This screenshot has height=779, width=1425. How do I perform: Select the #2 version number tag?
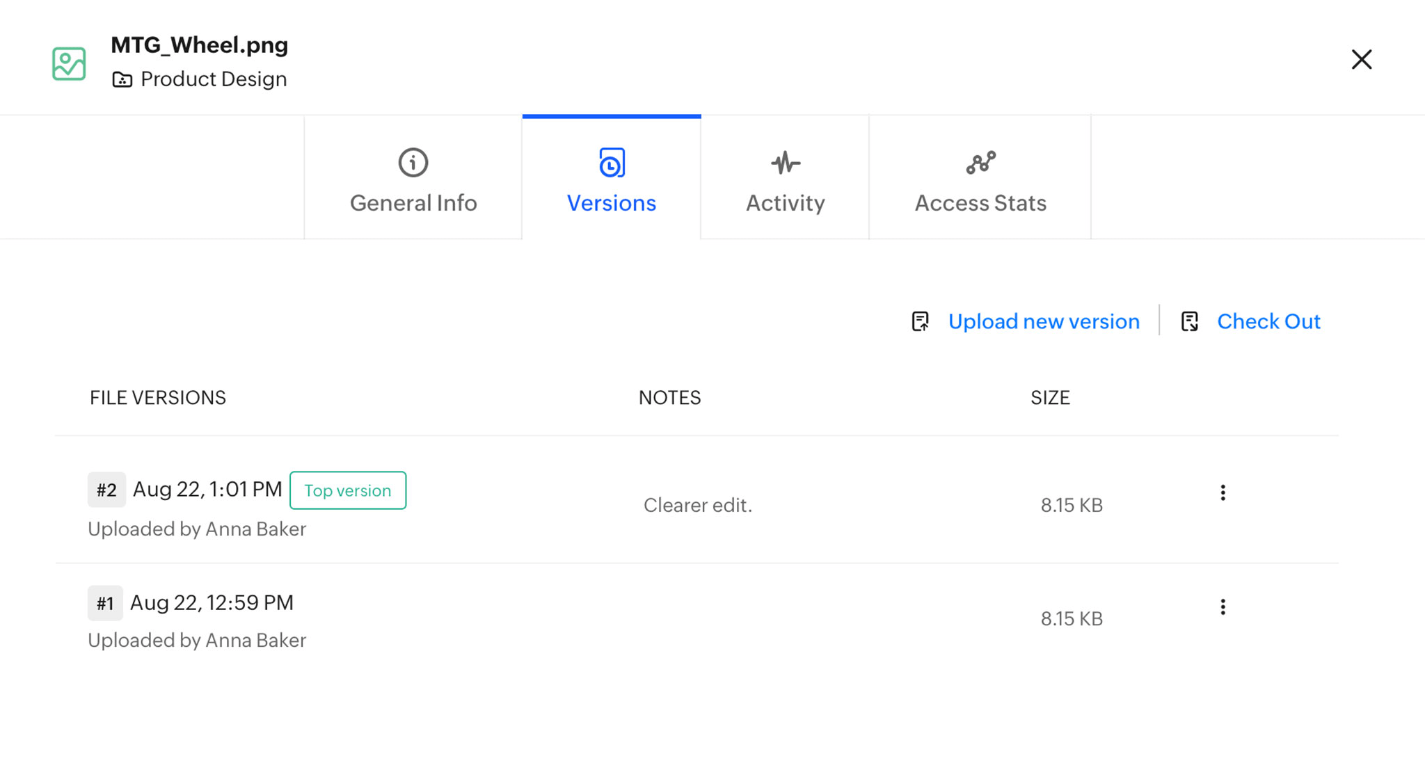pos(106,490)
